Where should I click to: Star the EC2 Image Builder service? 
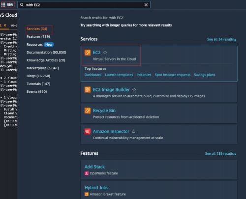(134, 89)
